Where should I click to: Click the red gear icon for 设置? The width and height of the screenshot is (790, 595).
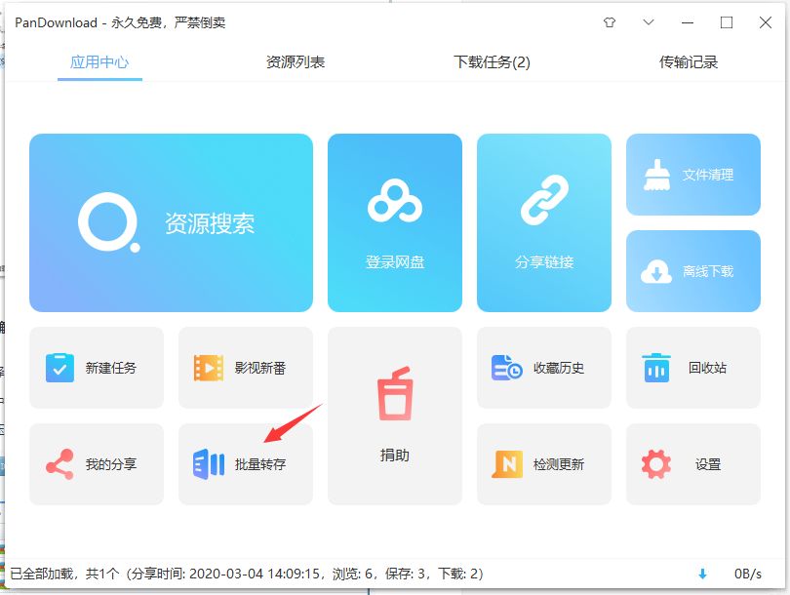[656, 464]
